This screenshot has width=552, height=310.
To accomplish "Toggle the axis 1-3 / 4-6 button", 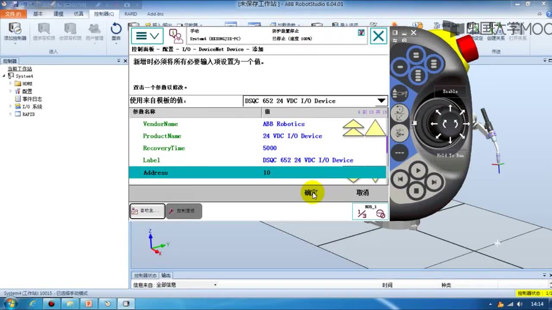I will [400, 133].
